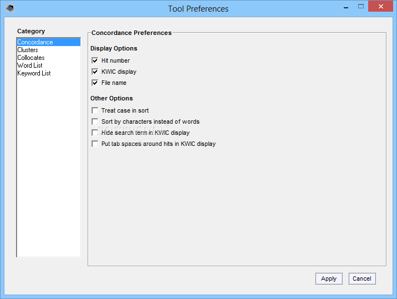Disable the File name display option
This screenshot has width=397, height=299.
click(95, 83)
